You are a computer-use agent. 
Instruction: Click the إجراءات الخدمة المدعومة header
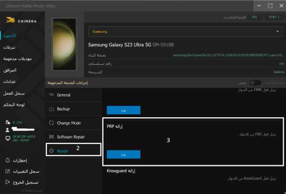tap(68, 83)
